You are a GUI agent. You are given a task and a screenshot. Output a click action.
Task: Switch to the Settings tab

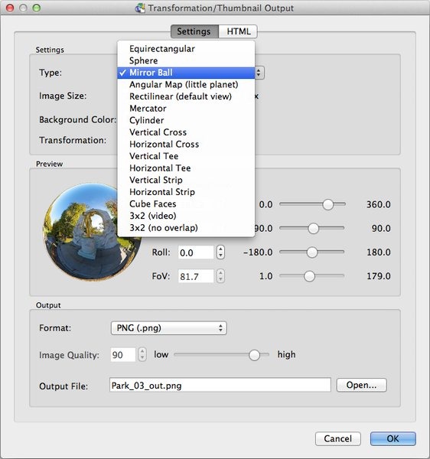(194, 31)
